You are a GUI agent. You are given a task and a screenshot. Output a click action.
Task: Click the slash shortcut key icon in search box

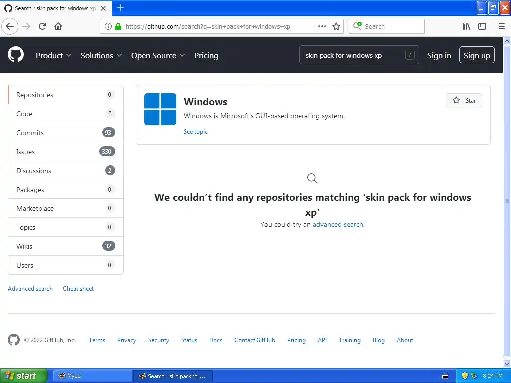pos(410,55)
